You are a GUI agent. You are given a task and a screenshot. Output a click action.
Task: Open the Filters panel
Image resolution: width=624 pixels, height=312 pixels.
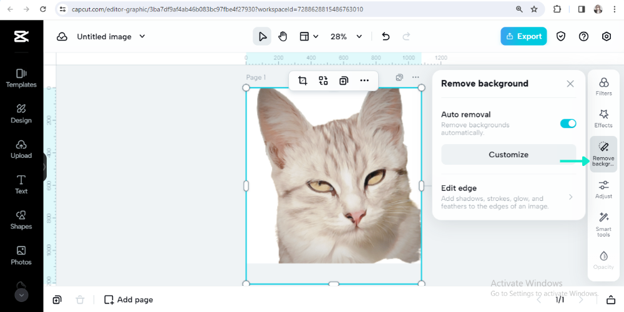pyautogui.click(x=603, y=86)
